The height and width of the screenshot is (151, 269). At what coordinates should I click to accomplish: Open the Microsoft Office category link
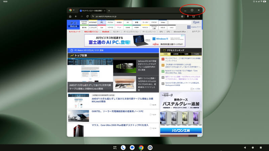(180, 32)
